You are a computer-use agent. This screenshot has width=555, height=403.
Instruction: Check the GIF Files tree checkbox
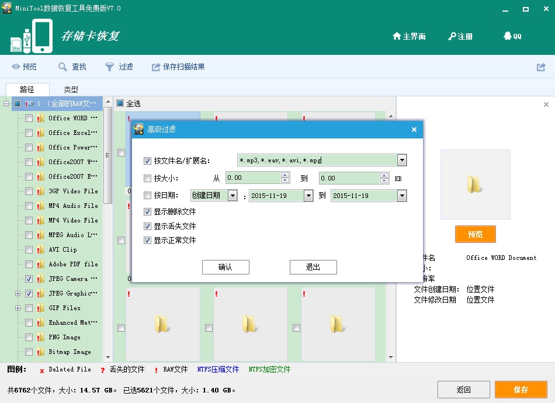pos(29,308)
